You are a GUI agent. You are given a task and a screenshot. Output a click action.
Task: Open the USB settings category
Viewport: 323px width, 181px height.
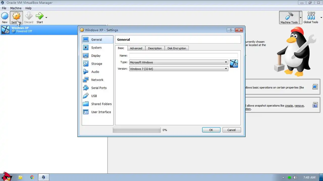click(97, 96)
